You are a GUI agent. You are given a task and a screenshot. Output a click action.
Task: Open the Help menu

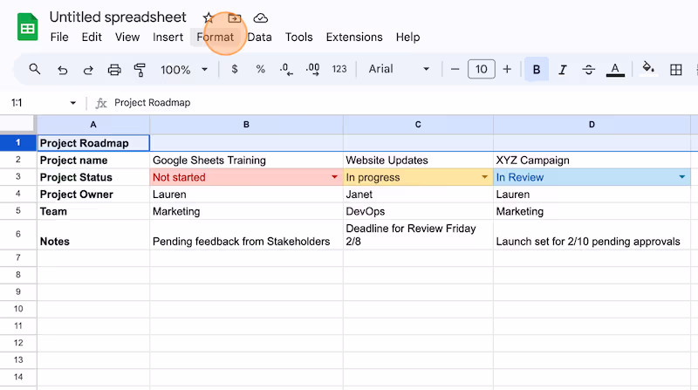pos(407,37)
